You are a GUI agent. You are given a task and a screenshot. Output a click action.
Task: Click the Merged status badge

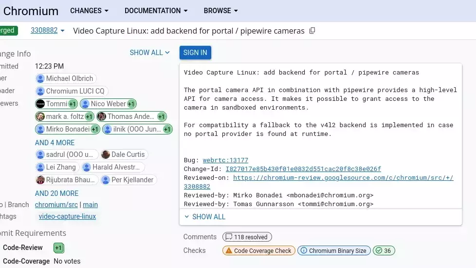point(8,30)
